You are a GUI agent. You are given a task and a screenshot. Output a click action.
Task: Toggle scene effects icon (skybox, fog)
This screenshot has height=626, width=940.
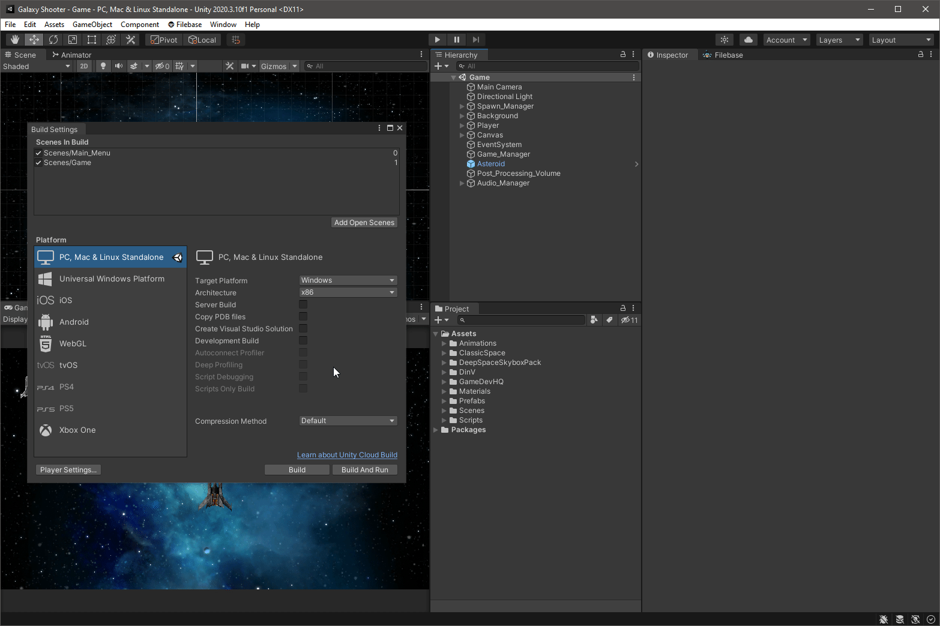(134, 66)
